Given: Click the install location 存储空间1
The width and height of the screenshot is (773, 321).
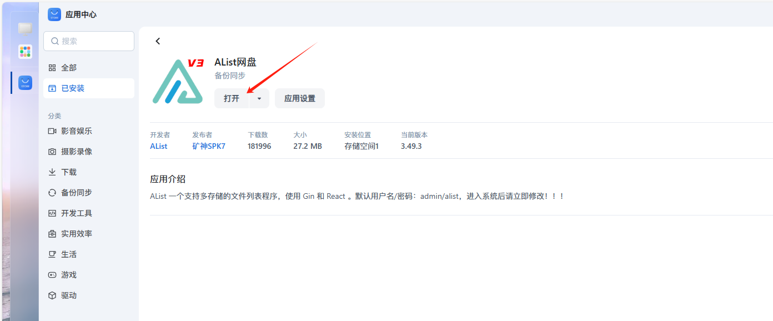Looking at the screenshot, I should click(362, 146).
